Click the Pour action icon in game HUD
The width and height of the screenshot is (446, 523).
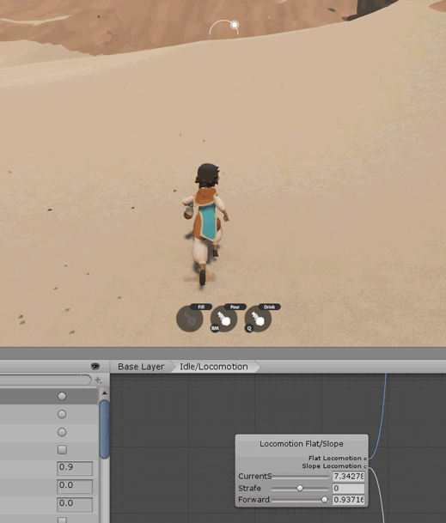(x=224, y=319)
